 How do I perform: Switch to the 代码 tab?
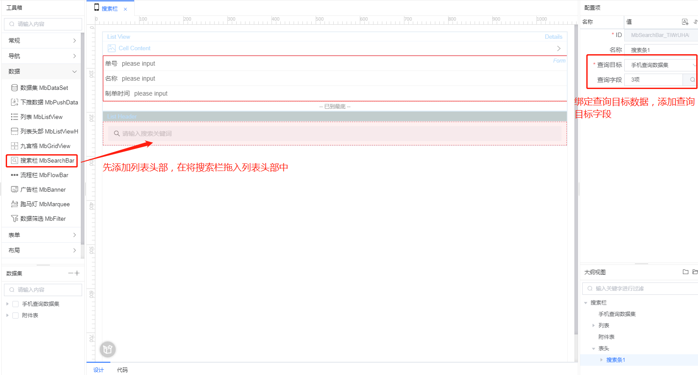[122, 370]
